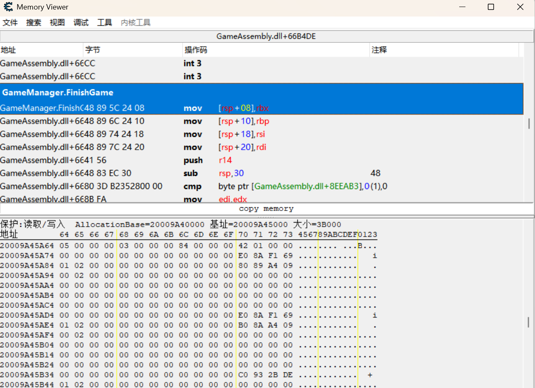This screenshot has width=535, height=388.
Task: Click the 地址 column header
Action: click(41, 50)
